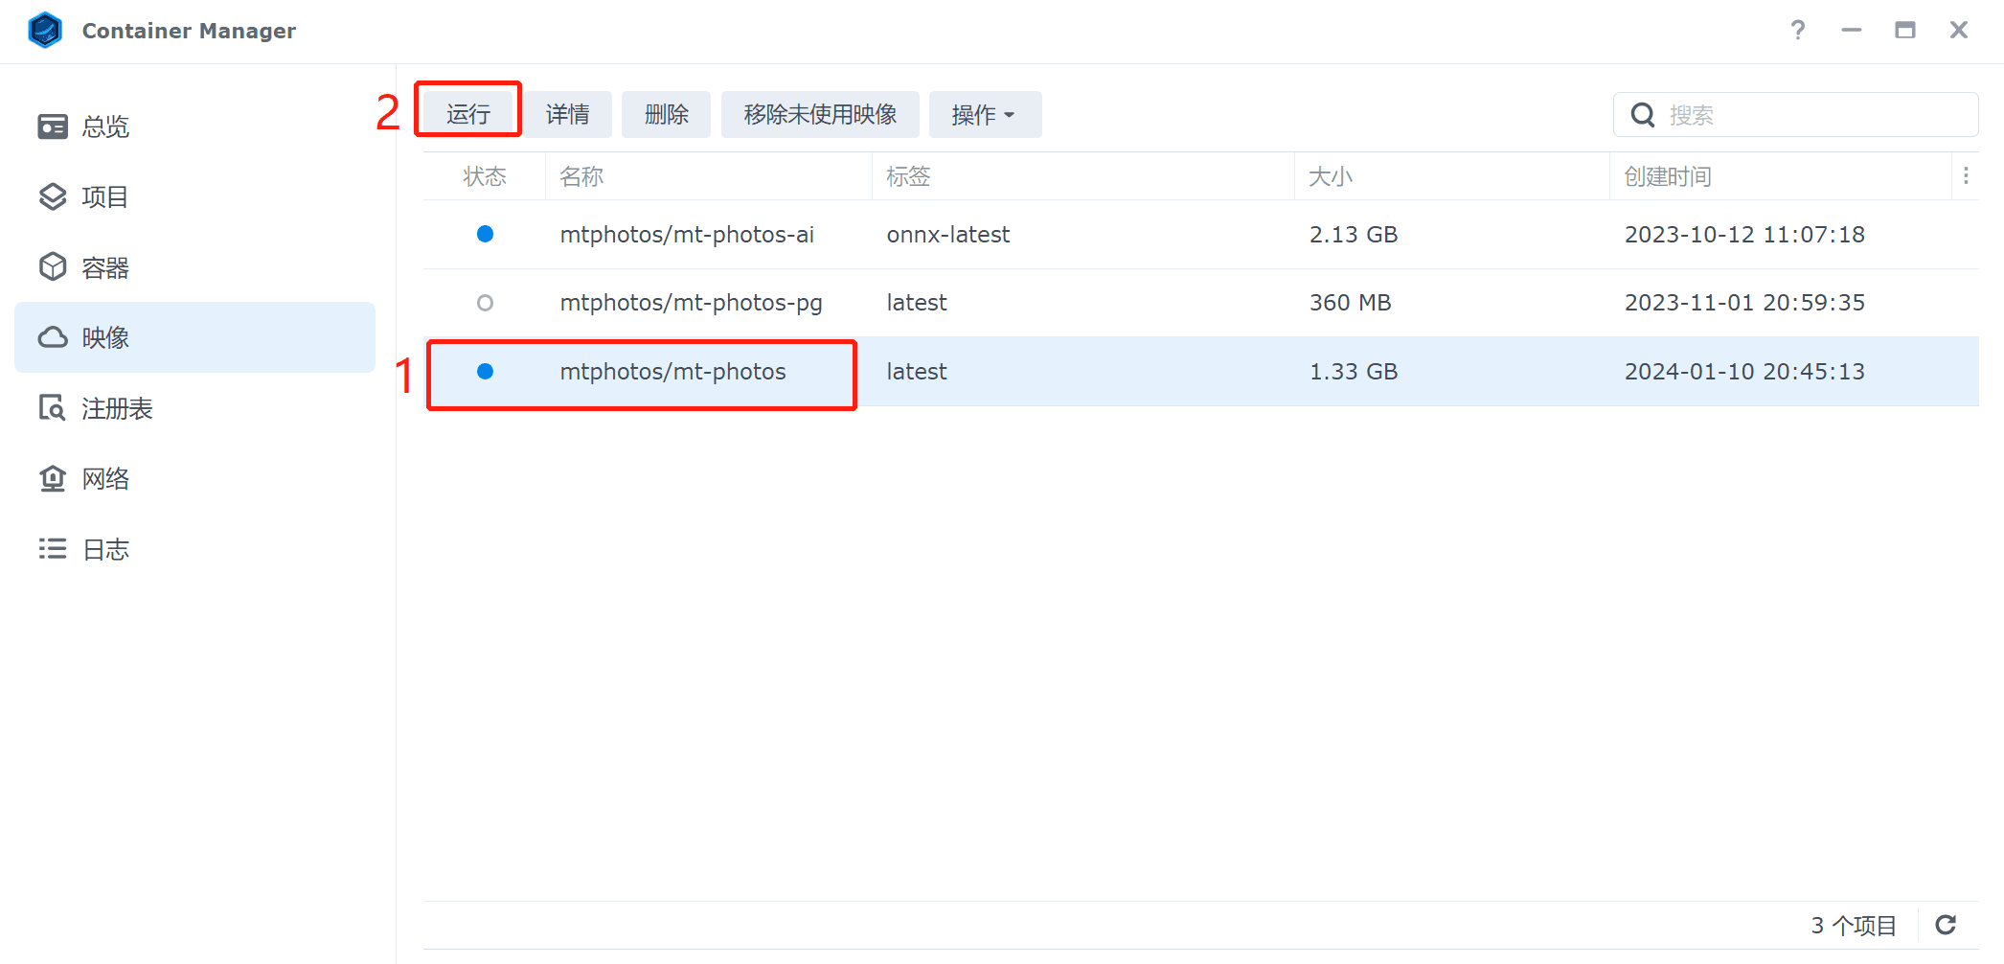Click the 1.33 GB size cell
Image resolution: width=2004 pixels, height=964 pixels.
click(x=1354, y=372)
